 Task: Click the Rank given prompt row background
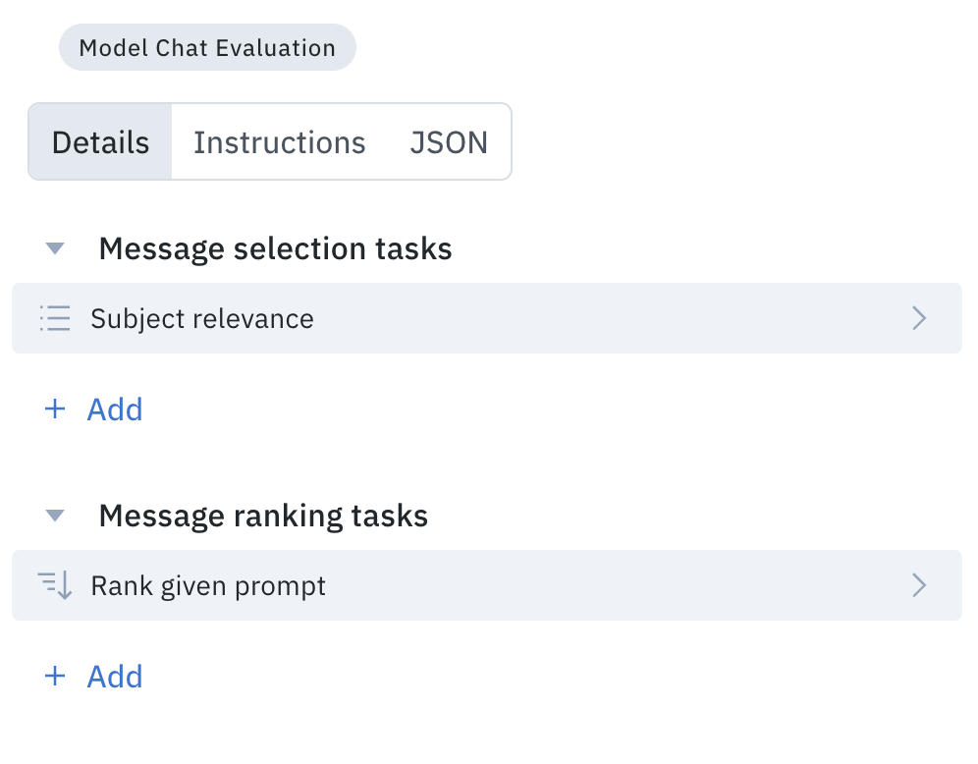[x=486, y=585]
